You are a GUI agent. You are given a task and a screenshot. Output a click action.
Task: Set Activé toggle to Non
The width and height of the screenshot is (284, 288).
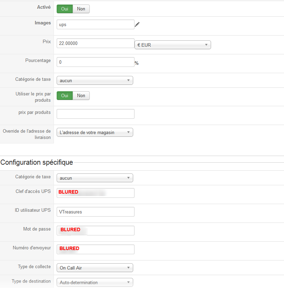(x=81, y=9)
